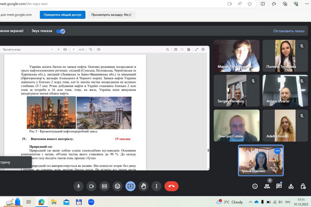Click "Остановить показ" link
The height and width of the screenshot is (207, 311).
[x=289, y=31]
